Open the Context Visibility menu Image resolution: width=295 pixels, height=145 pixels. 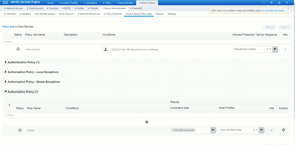(69, 3)
